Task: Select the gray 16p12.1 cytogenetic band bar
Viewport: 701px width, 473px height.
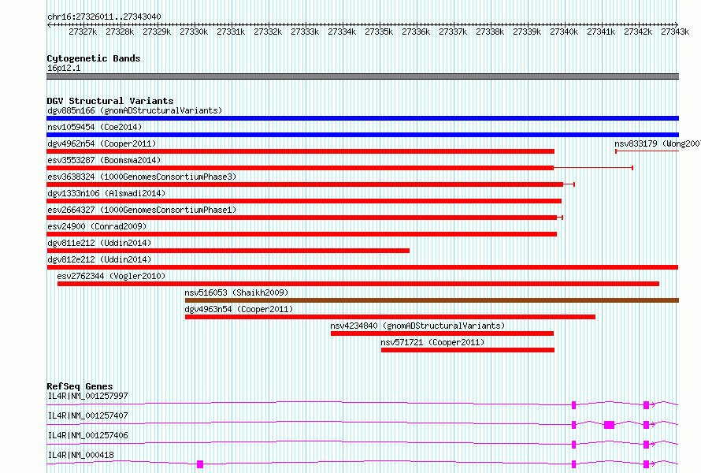Action: point(362,76)
